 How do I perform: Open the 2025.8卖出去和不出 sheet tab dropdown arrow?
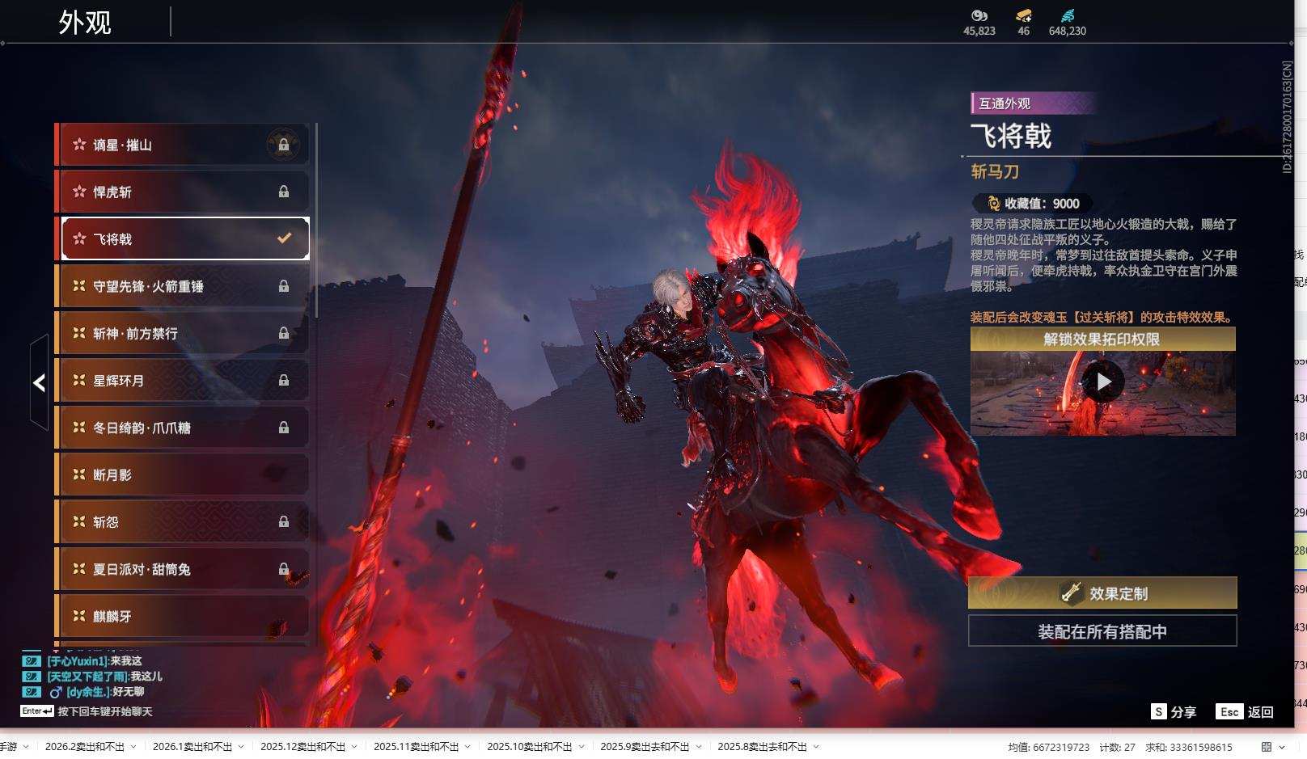pos(816,747)
